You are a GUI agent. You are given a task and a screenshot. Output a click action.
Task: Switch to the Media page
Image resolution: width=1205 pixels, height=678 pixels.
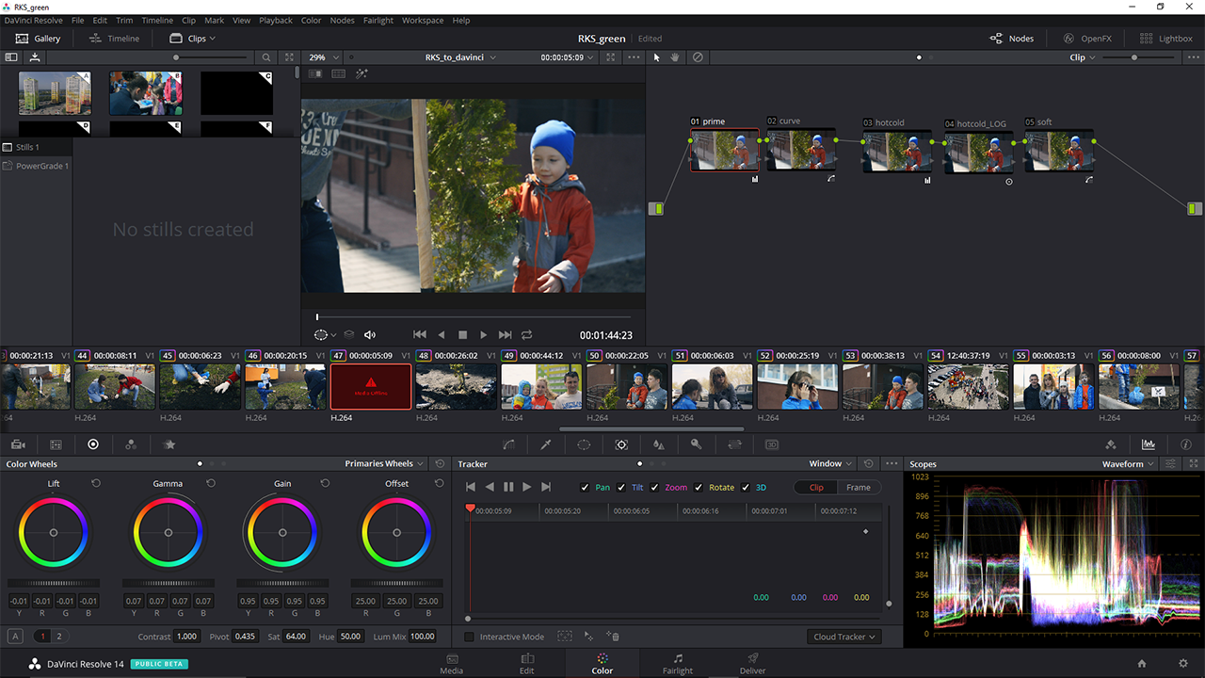pyautogui.click(x=452, y=664)
